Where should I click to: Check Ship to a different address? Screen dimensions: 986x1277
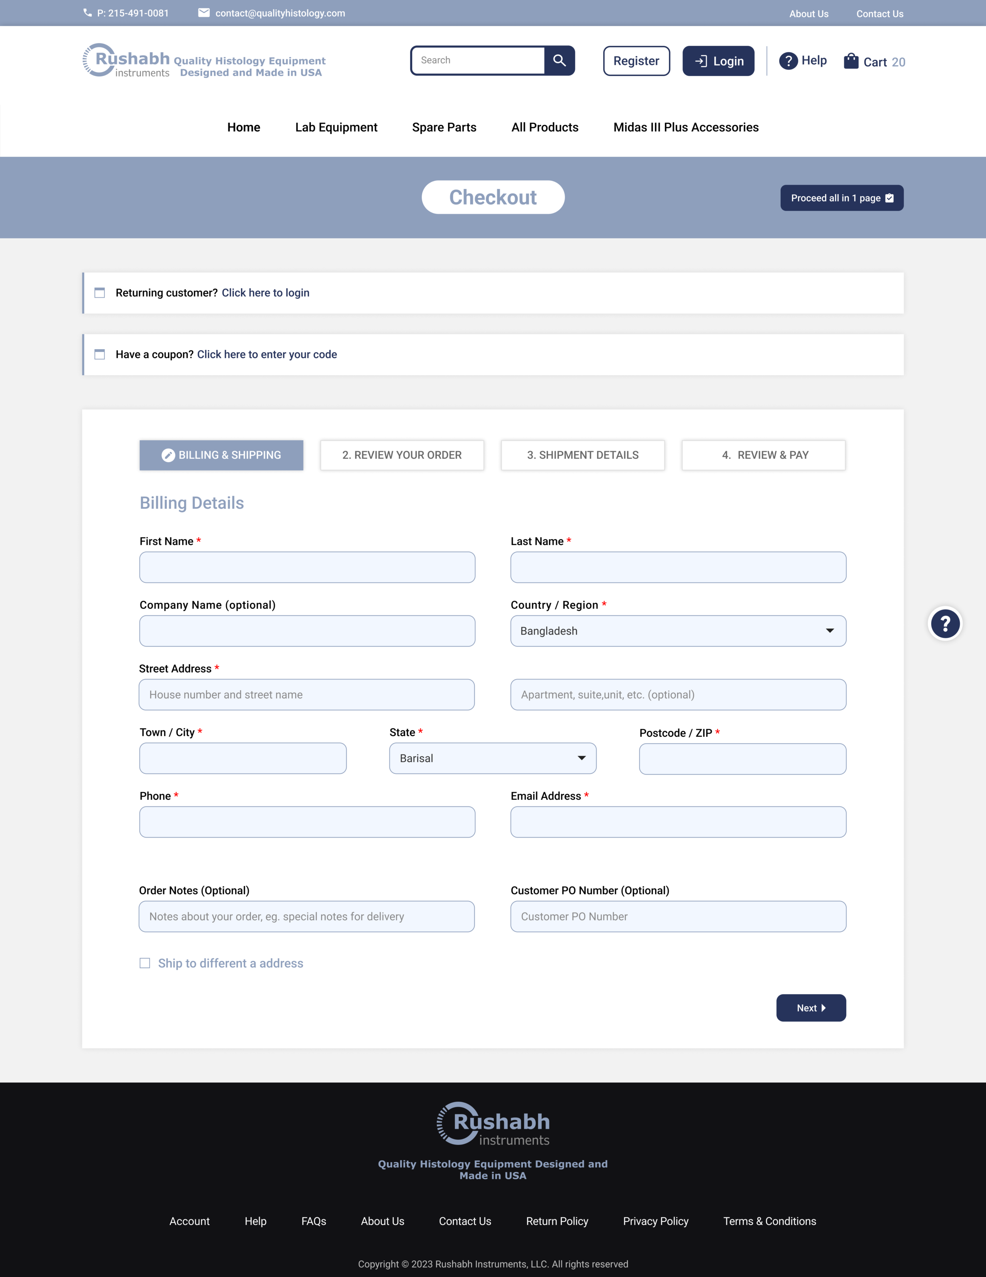pos(145,963)
